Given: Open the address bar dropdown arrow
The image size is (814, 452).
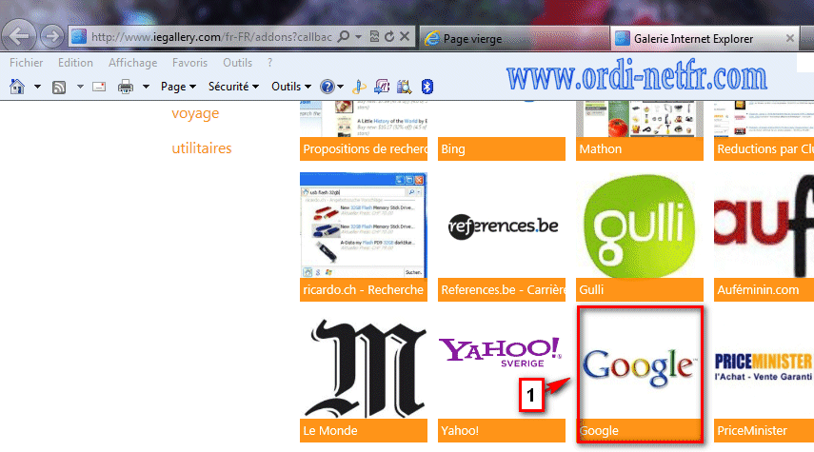Looking at the screenshot, I should 358,37.
